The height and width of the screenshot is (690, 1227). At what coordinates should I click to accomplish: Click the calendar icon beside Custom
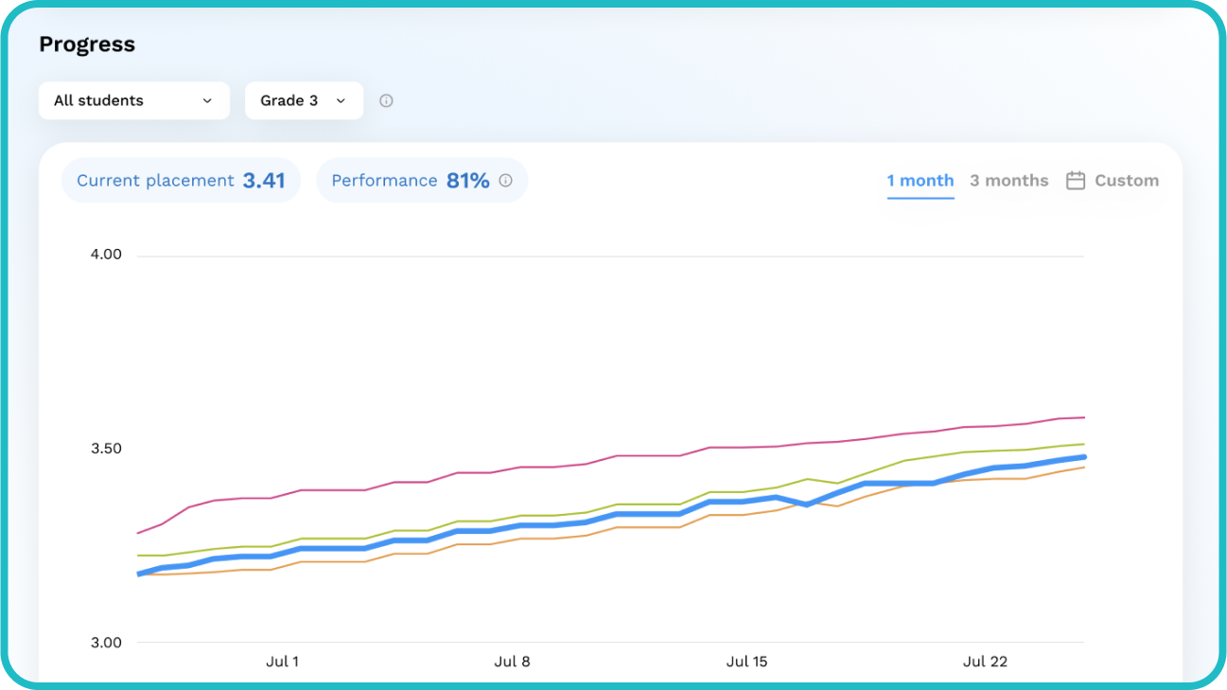point(1076,180)
